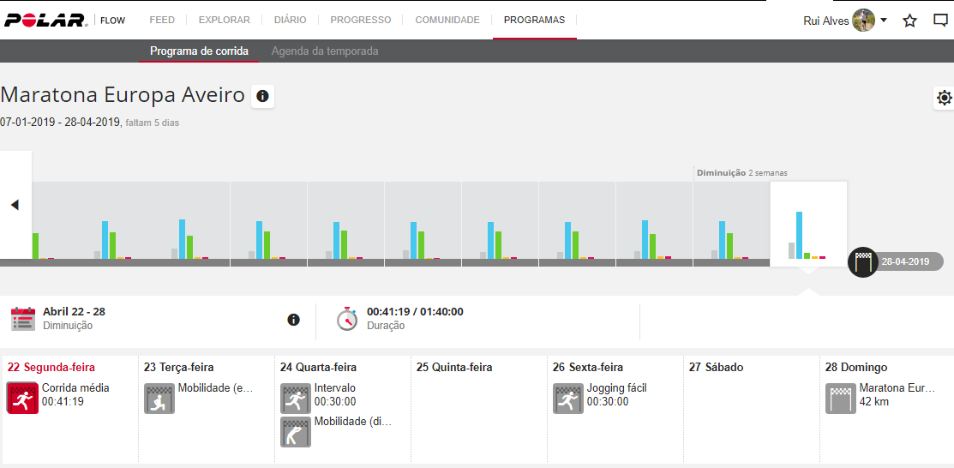
Task: Open Monday's Corrida média red running icon
Action: coord(22,398)
